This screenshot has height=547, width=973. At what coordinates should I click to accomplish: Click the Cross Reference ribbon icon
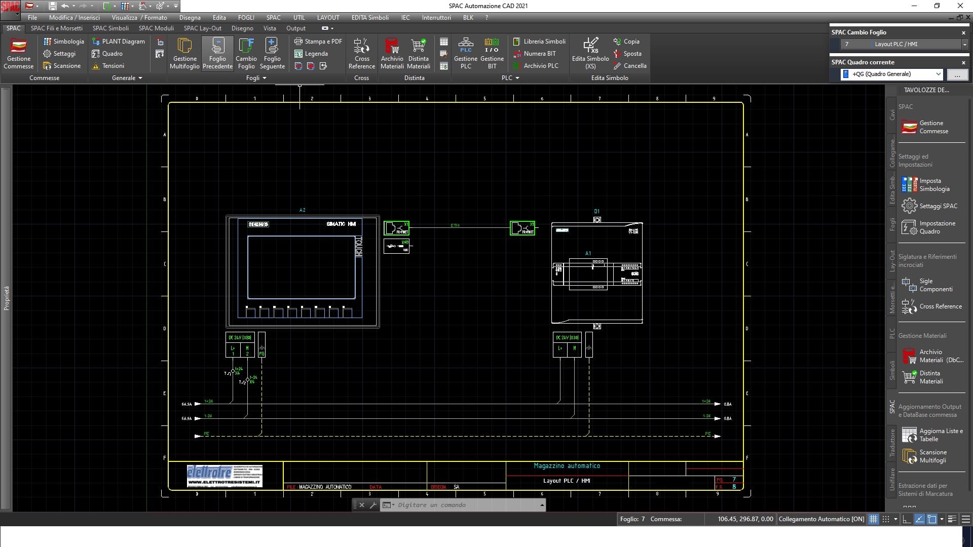(x=362, y=53)
